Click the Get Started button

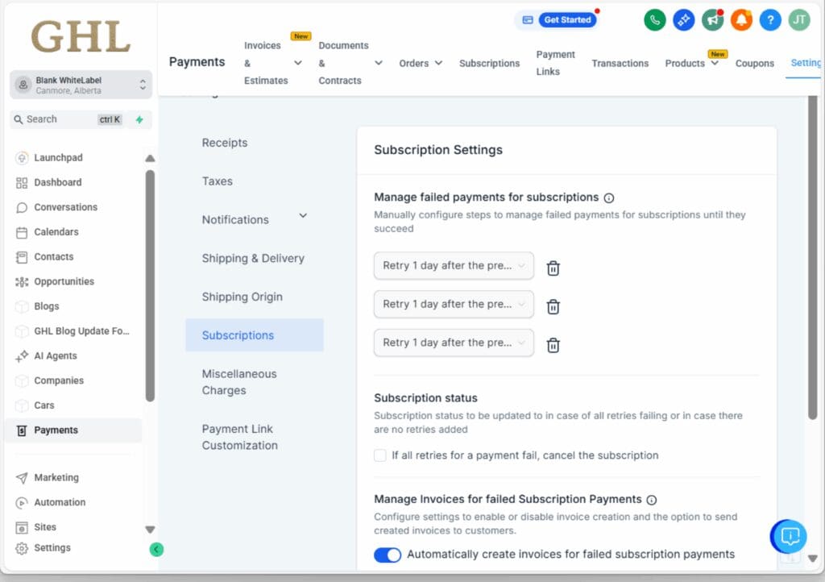pyautogui.click(x=567, y=20)
